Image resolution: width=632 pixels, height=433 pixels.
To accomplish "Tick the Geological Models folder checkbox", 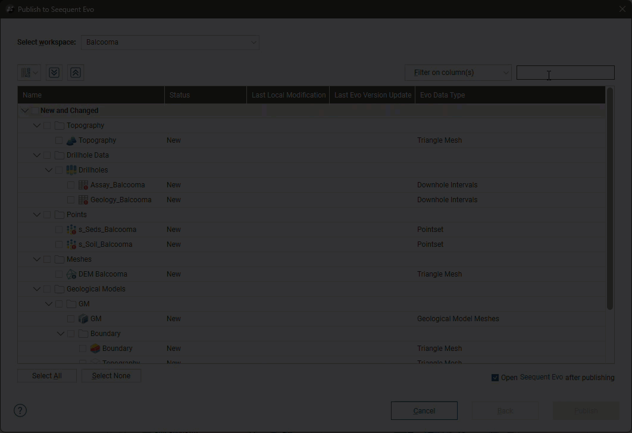I will (47, 289).
